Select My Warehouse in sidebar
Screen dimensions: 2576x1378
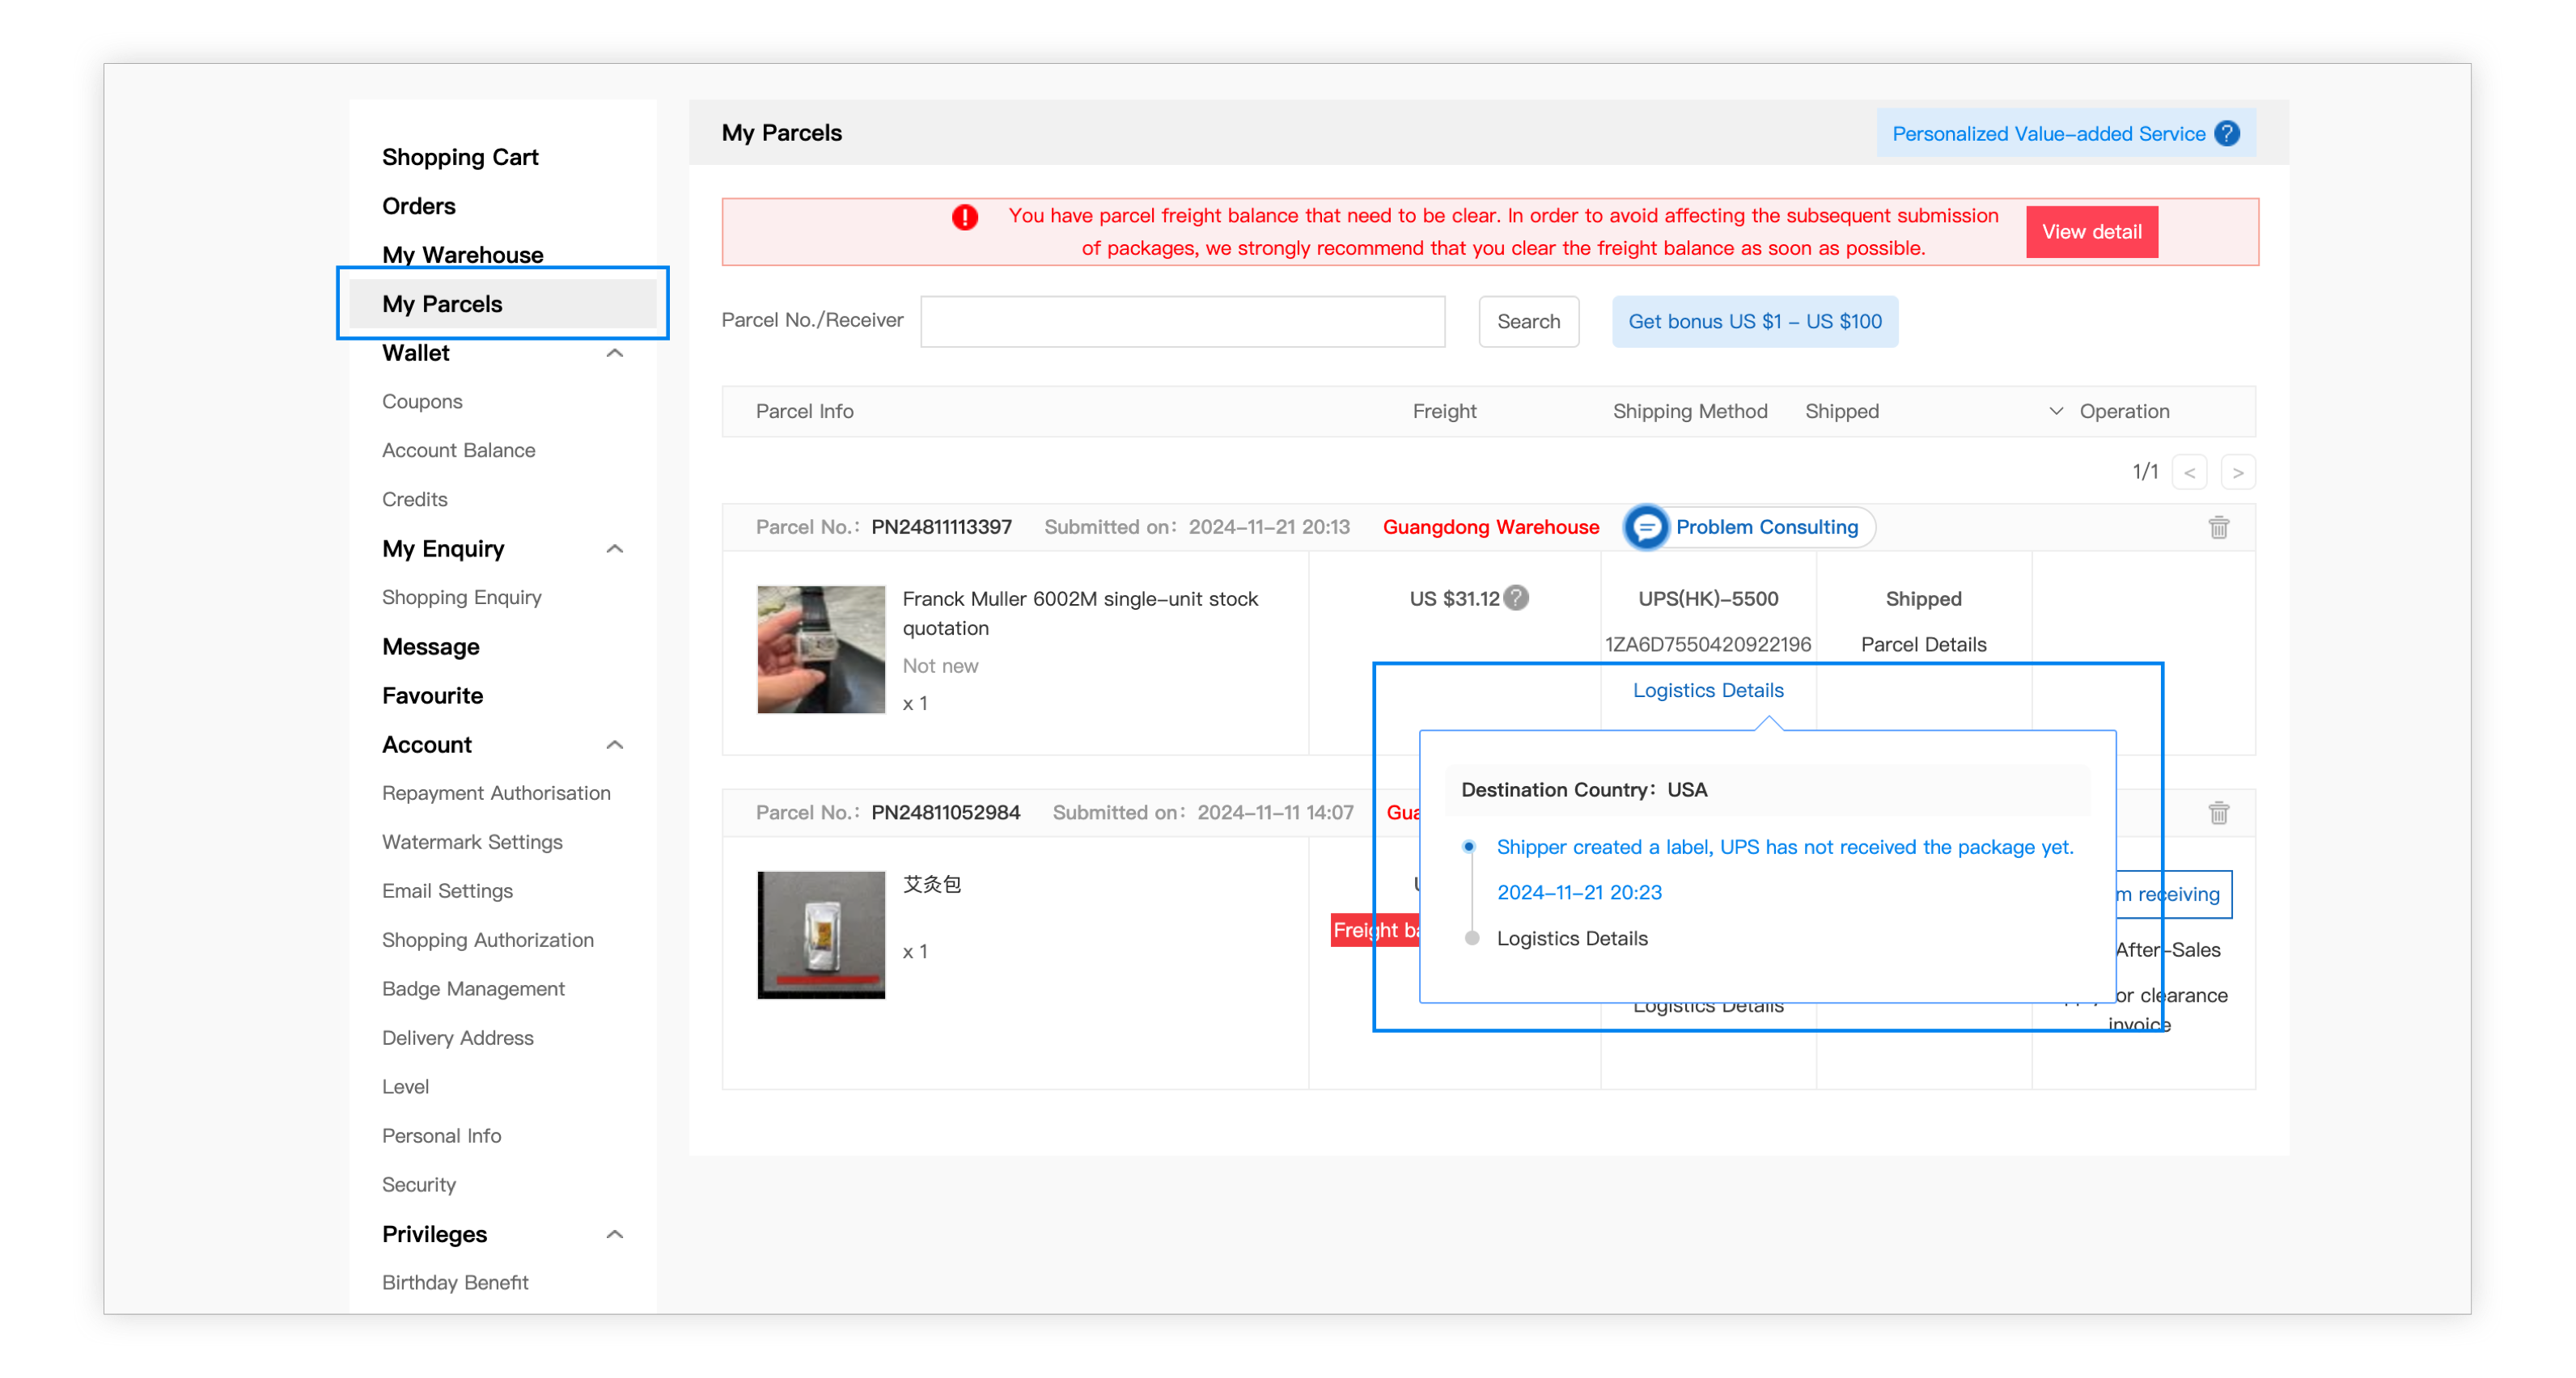click(463, 255)
